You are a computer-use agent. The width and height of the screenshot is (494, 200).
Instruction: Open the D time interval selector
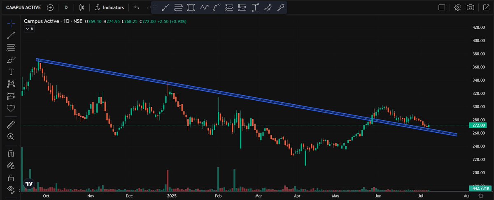point(66,7)
